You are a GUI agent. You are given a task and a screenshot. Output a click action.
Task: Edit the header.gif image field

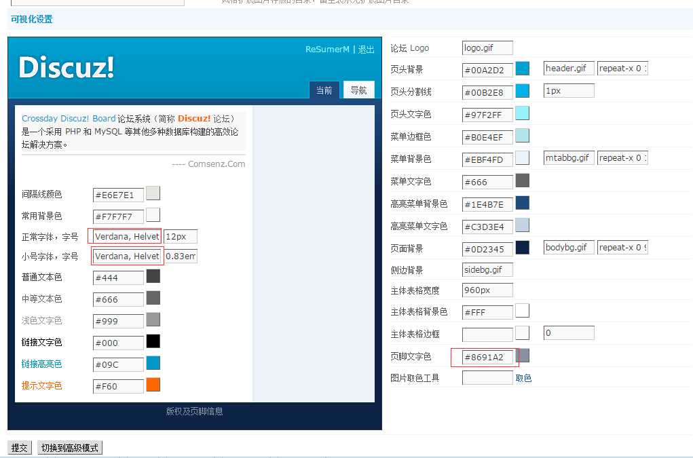[x=569, y=69]
